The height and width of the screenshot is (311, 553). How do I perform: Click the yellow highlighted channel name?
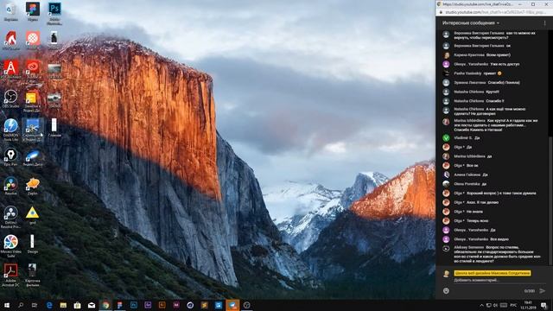(x=492, y=273)
